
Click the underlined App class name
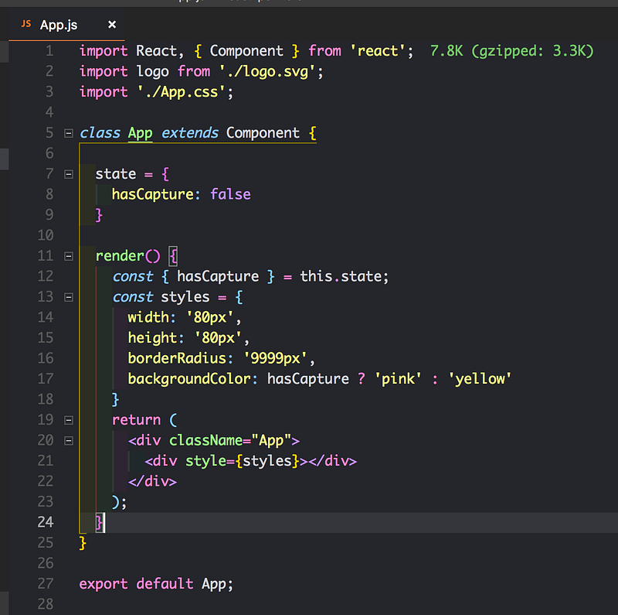(141, 133)
